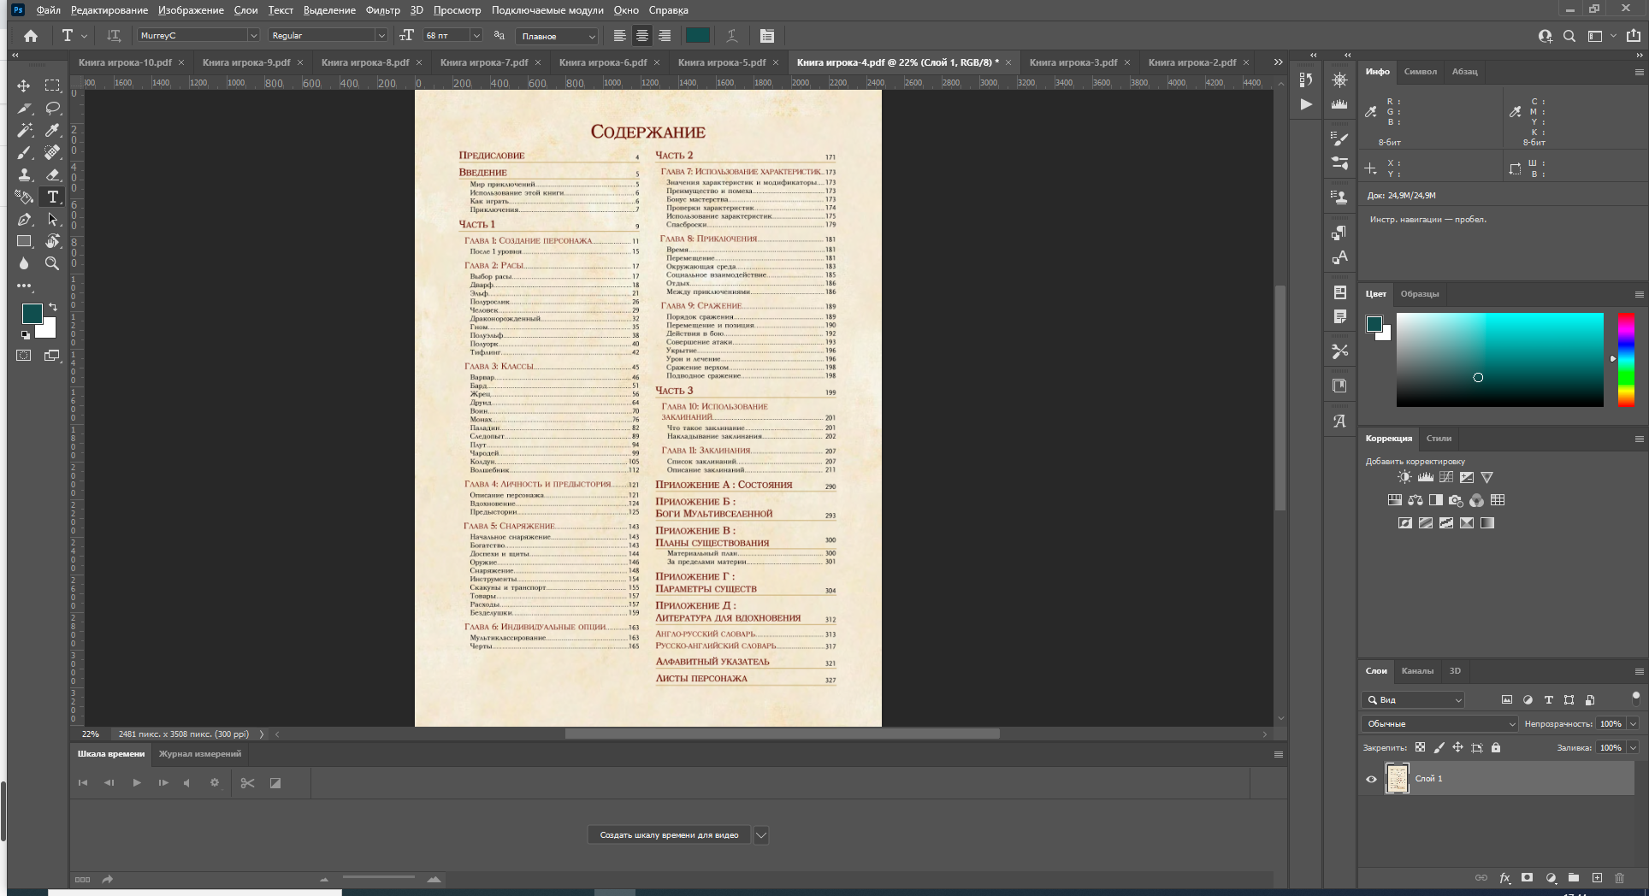Lock layer position
This screenshot has height=896, width=1649.
click(1457, 747)
